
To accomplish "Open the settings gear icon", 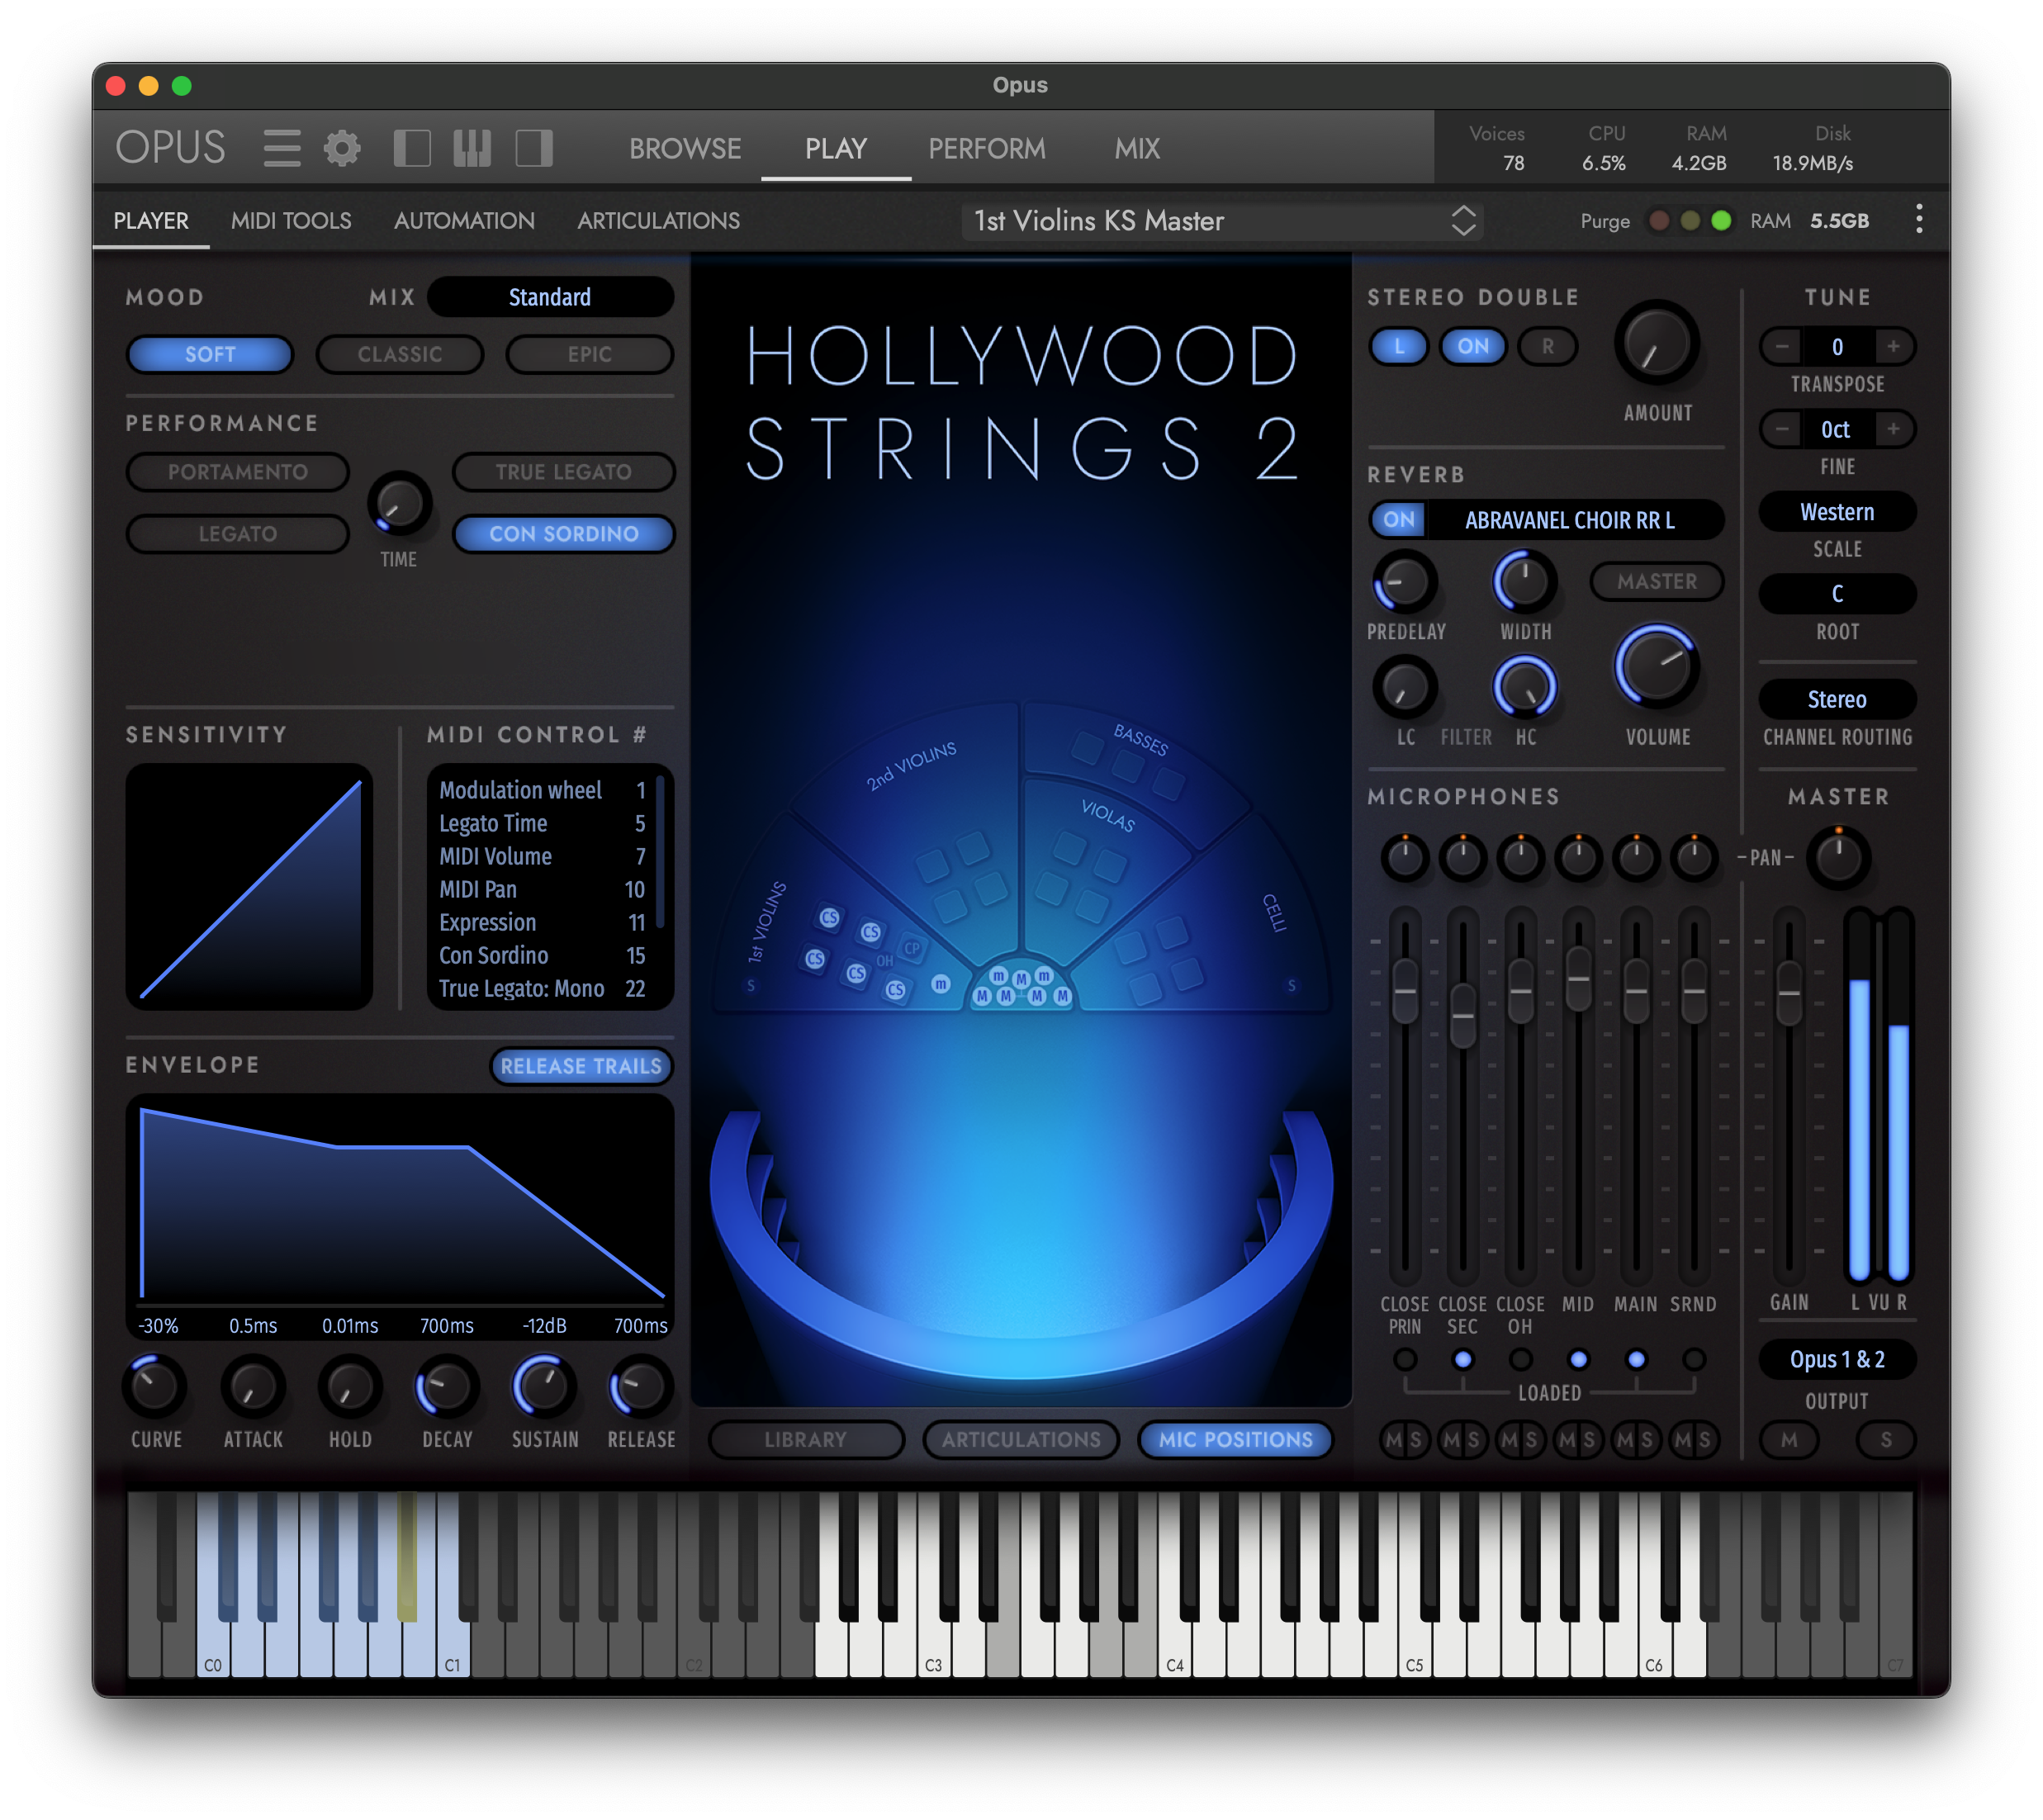I will pyautogui.click(x=342, y=148).
